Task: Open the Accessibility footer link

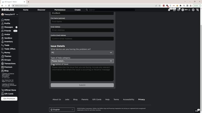Action: pyautogui.click(x=128, y=100)
